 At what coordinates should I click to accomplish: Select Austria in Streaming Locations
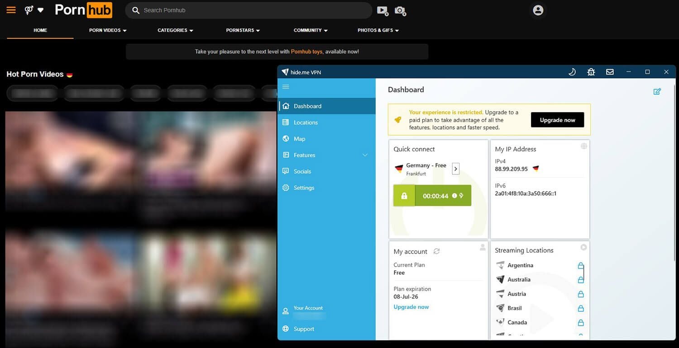(516, 294)
